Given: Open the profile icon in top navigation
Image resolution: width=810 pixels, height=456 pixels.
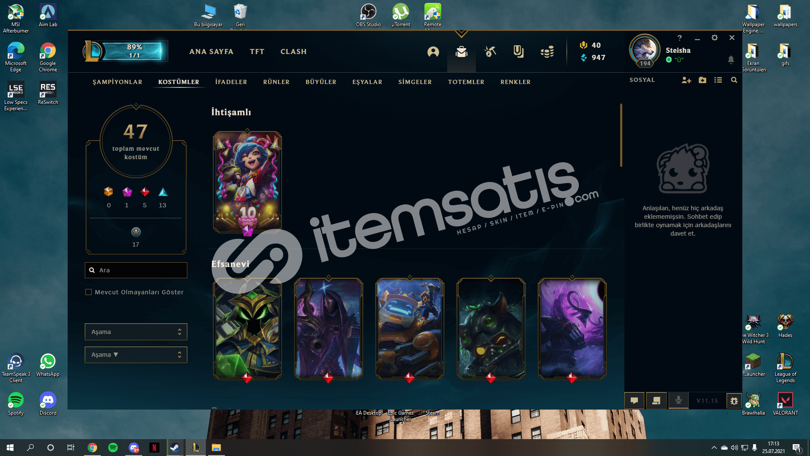Looking at the screenshot, I should pyautogui.click(x=433, y=52).
